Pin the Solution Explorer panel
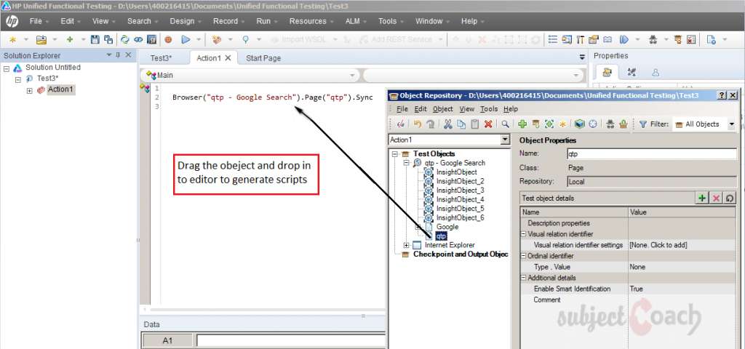 (x=118, y=55)
